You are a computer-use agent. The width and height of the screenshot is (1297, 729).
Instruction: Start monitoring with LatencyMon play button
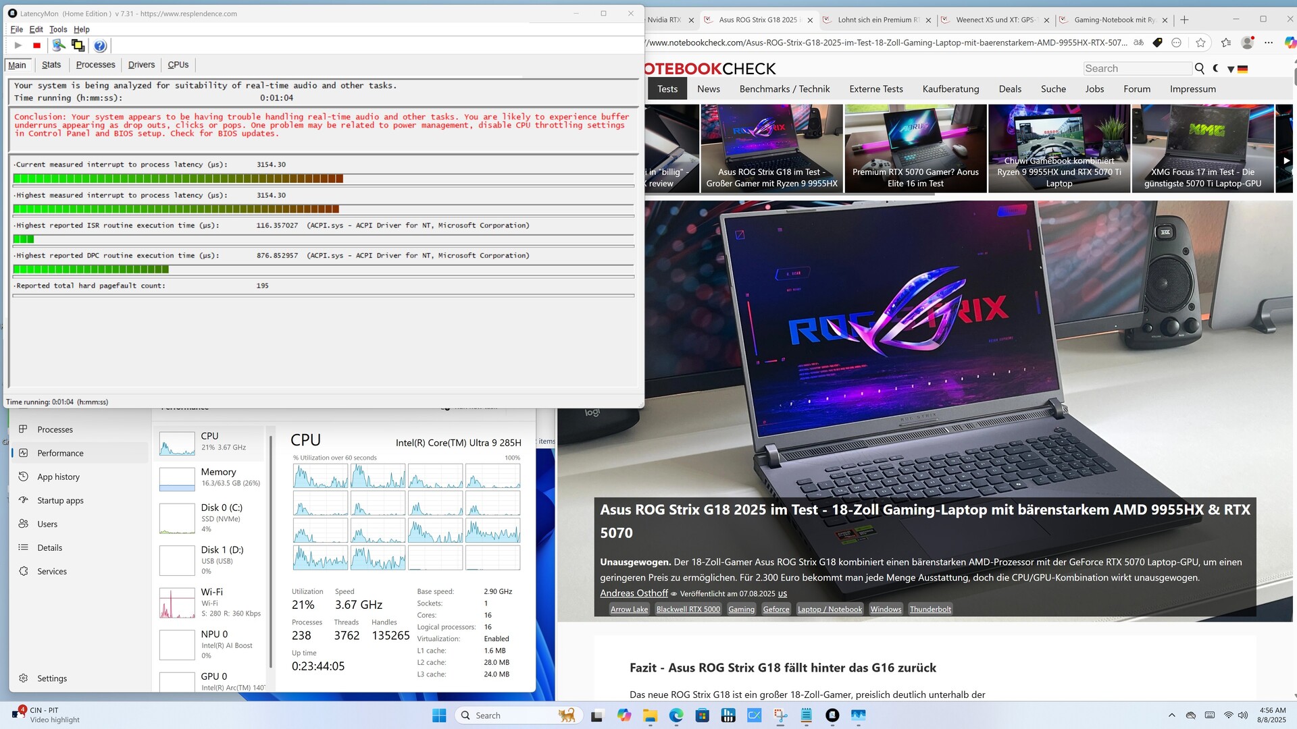[18, 45]
